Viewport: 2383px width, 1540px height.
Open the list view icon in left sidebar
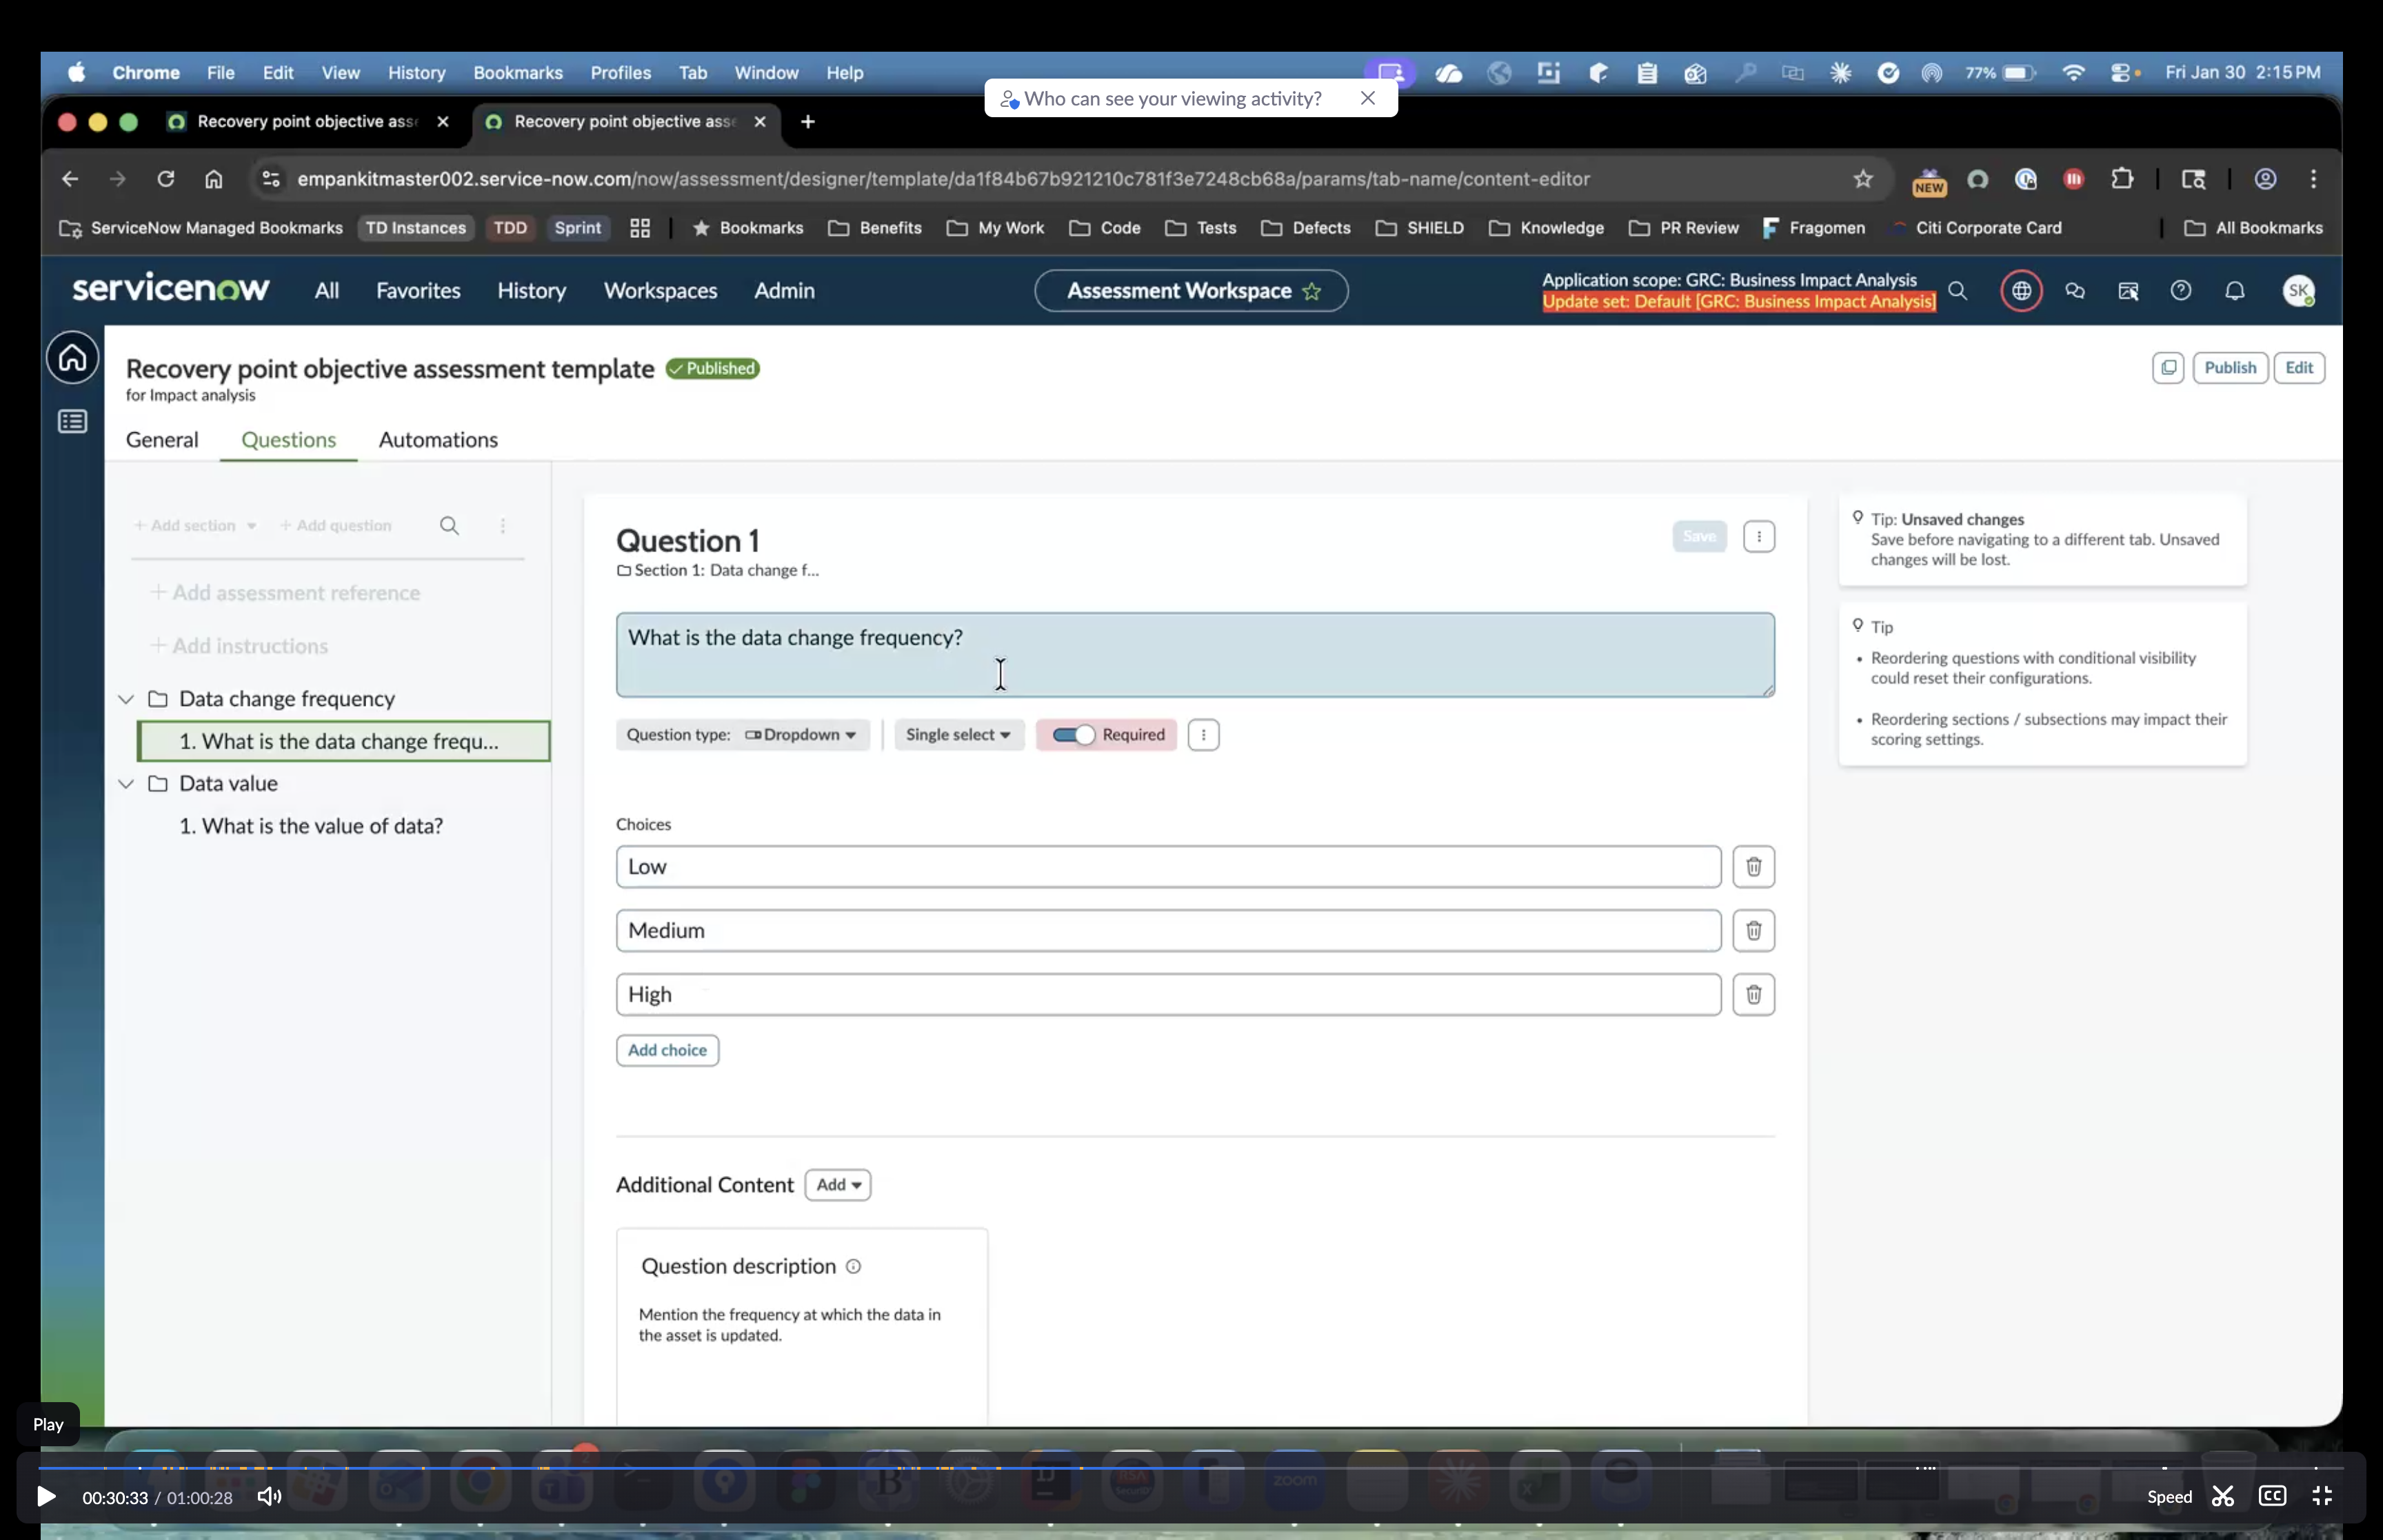click(x=72, y=421)
